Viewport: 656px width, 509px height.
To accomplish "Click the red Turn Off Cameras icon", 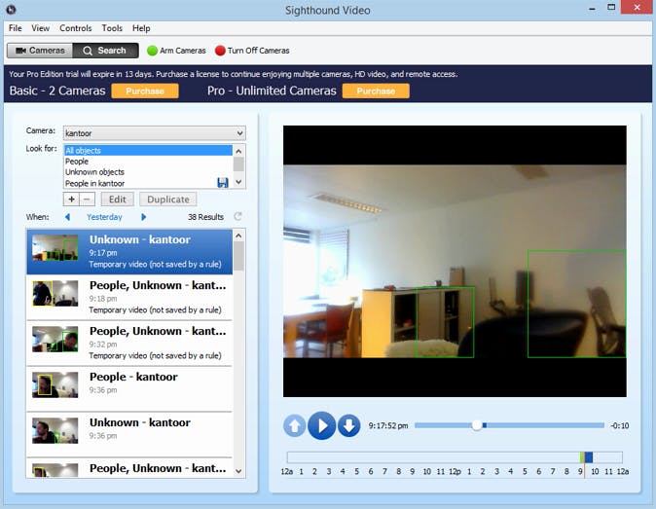I will pyautogui.click(x=220, y=51).
